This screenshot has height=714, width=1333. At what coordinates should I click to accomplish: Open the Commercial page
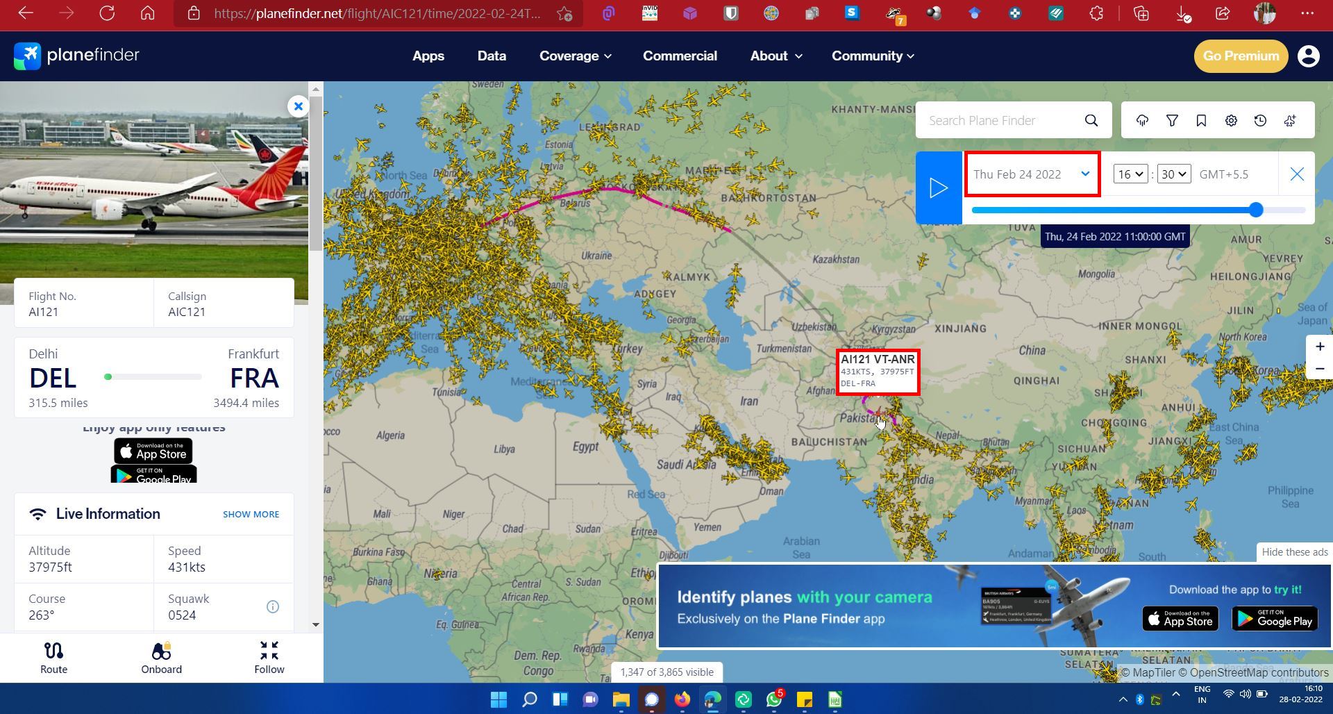coord(680,56)
